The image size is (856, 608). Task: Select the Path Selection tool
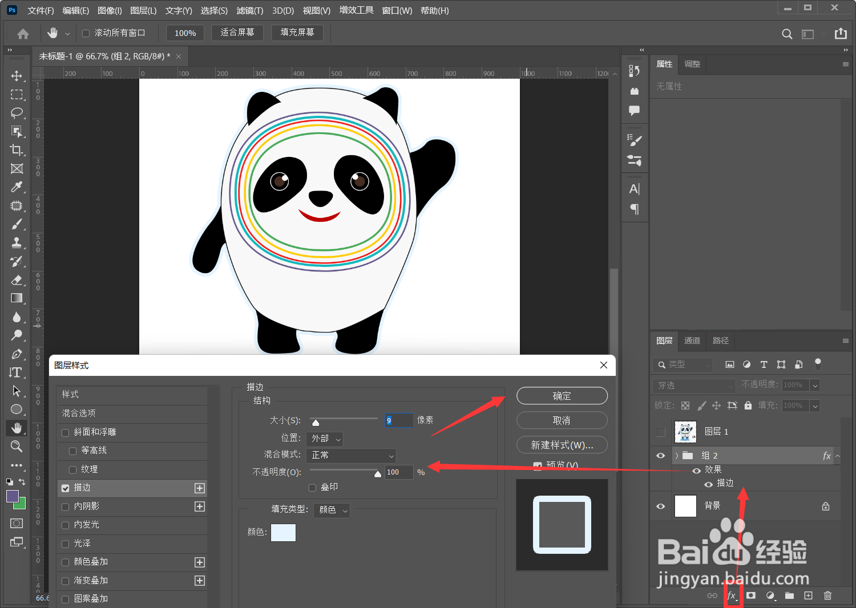tap(17, 391)
